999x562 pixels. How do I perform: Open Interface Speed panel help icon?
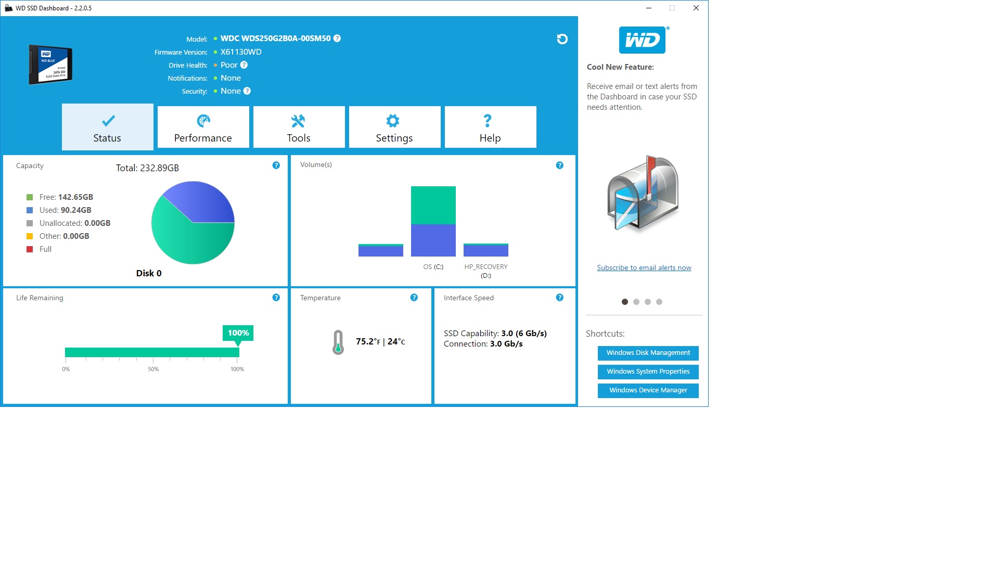559,298
